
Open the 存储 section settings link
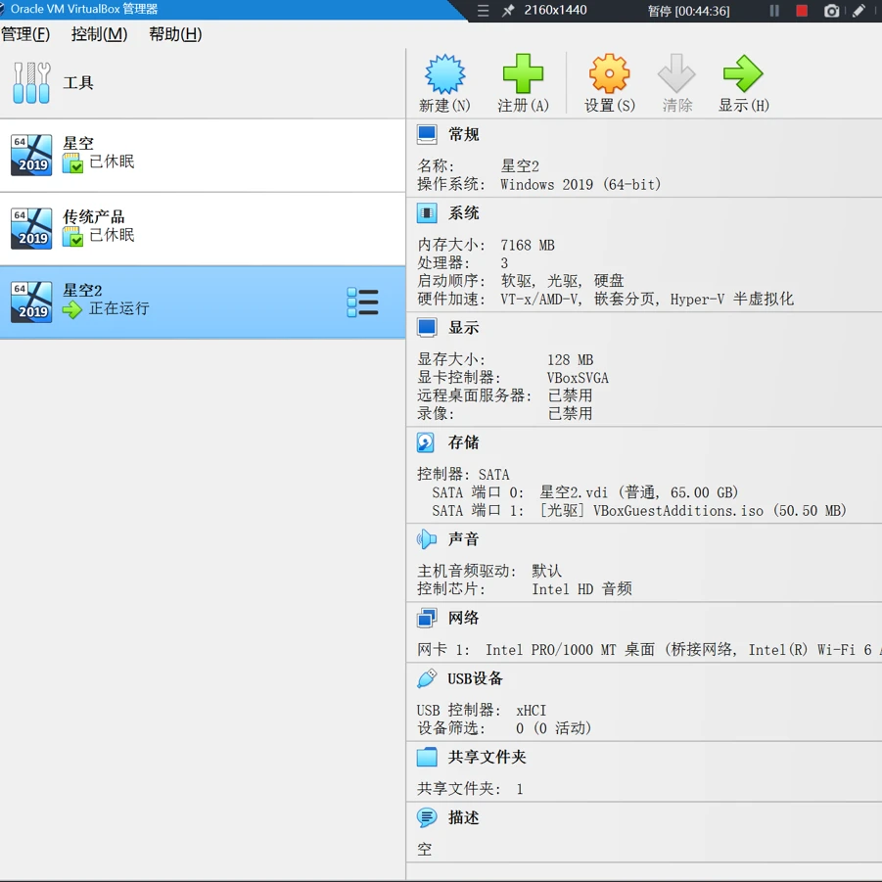click(464, 442)
